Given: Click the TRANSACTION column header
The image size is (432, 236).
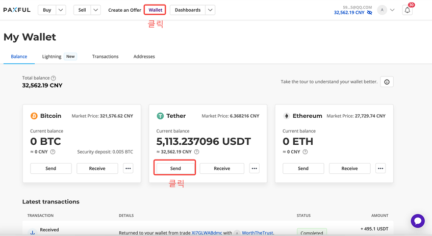Looking at the screenshot, I should pyautogui.click(x=40, y=215).
